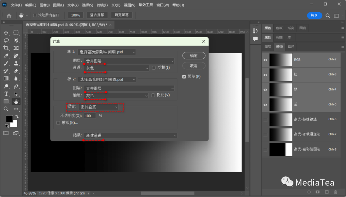Uncheck the Preview (预览) checkbox
The width and height of the screenshot is (346, 197).
(x=184, y=76)
